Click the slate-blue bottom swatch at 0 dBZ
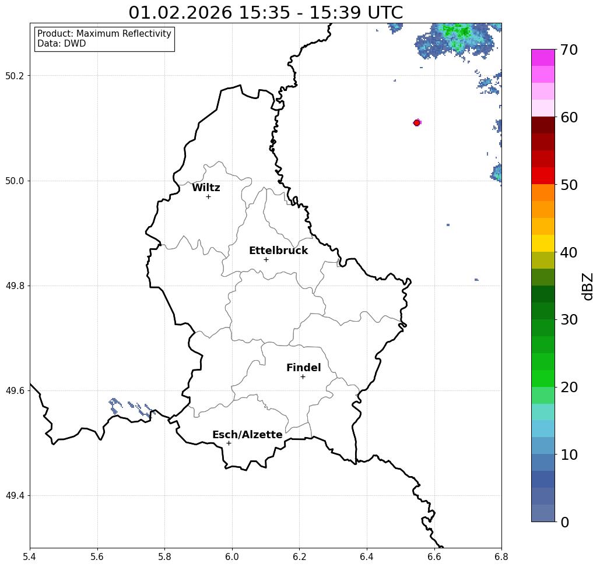The image size is (600, 567). pyautogui.click(x=543, y=513)
